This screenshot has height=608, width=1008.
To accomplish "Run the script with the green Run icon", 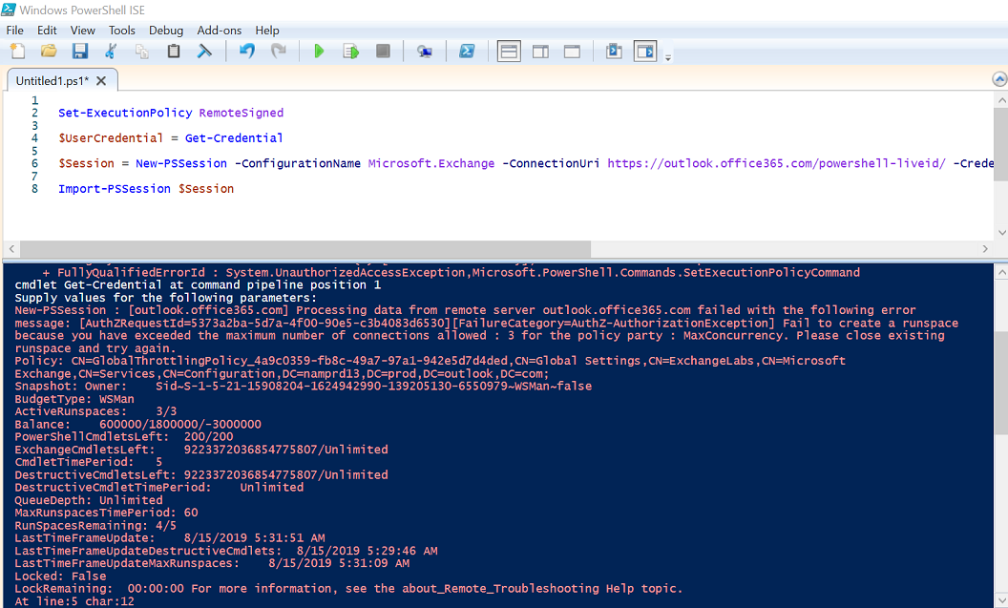I will pos(320,51).
